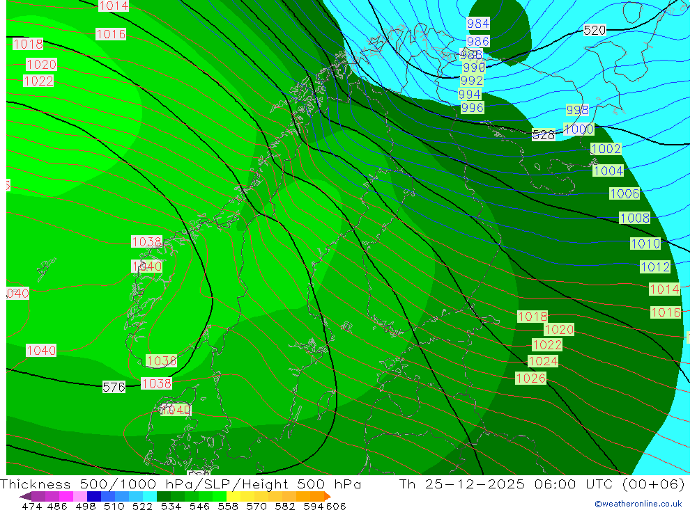Screen dimensions: 697x510
Task: Click the 'Thickness 500/1000 hPa/SLP/Height 500 hPa' title
Action: 181,484
